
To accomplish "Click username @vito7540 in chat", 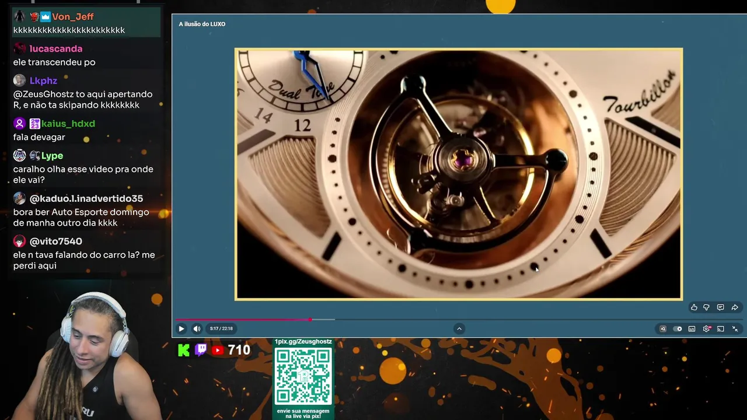I will click(x=56, y=242).
